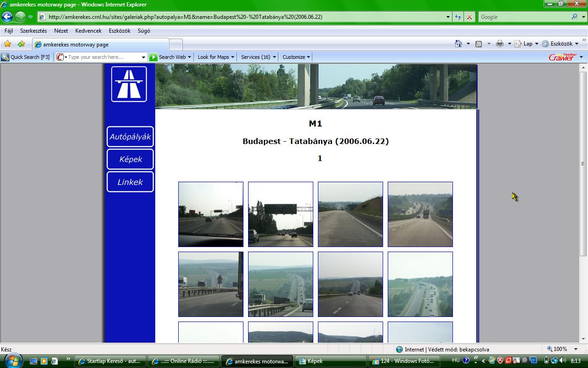The height and width of the screenshot is (368, 588).
Task: Select the amkerekes motorway page tab
Action: tap(100, 45)
